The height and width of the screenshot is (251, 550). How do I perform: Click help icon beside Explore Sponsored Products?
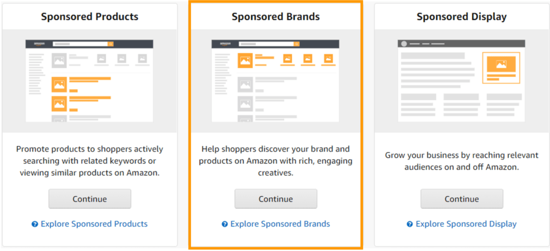tap(35, 224)
